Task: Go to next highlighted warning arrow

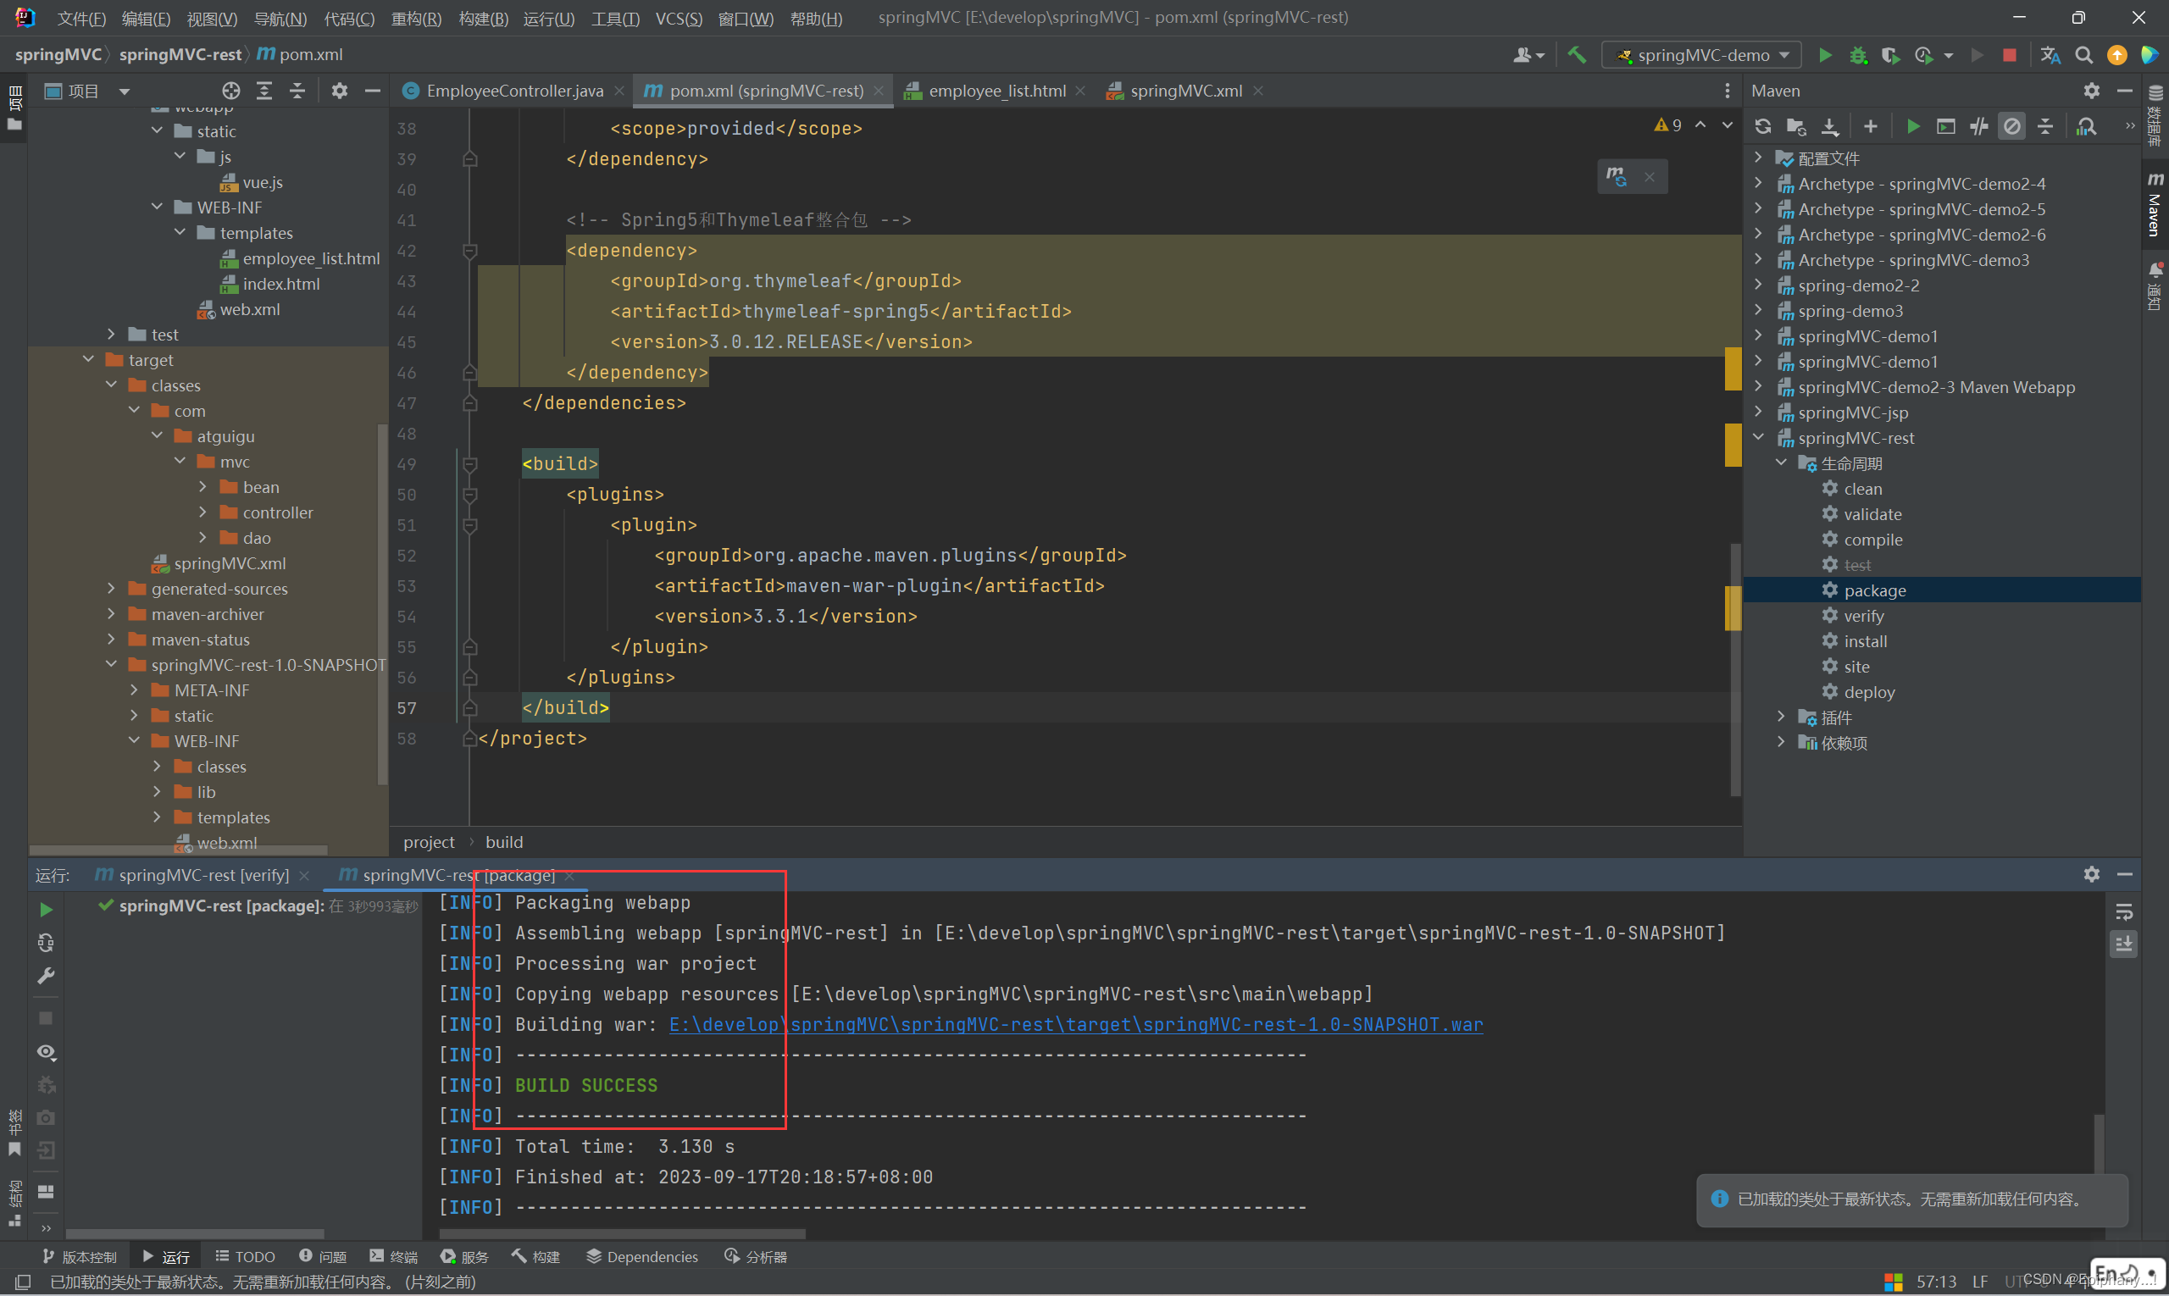Action: (x=1726, y=125)
